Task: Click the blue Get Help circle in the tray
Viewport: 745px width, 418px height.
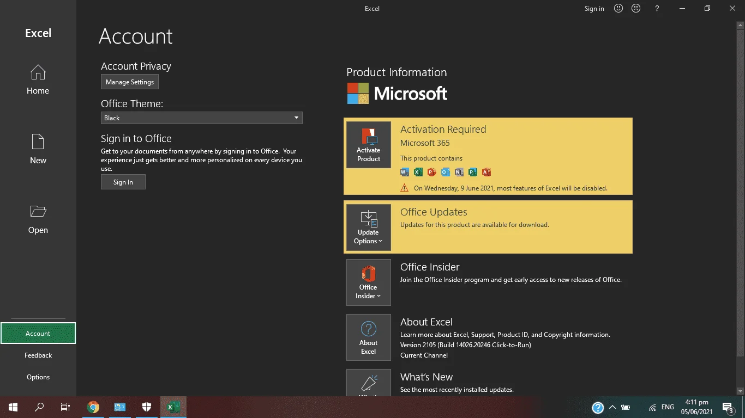Action: click(x=598, y=407)
